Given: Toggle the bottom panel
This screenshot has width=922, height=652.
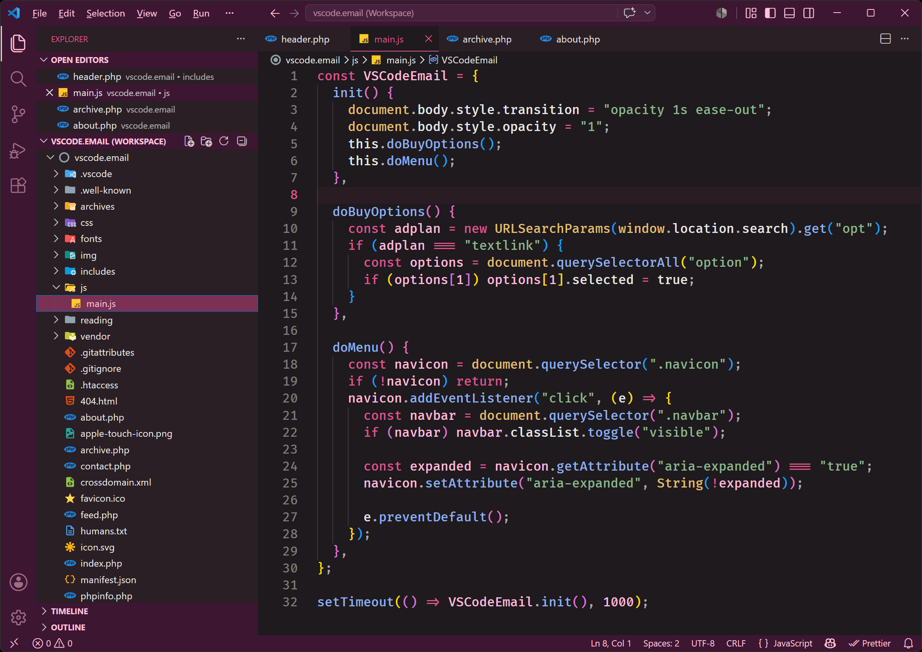Looking at the screenshot, I should pyautogui.click(x=789, y=13).
